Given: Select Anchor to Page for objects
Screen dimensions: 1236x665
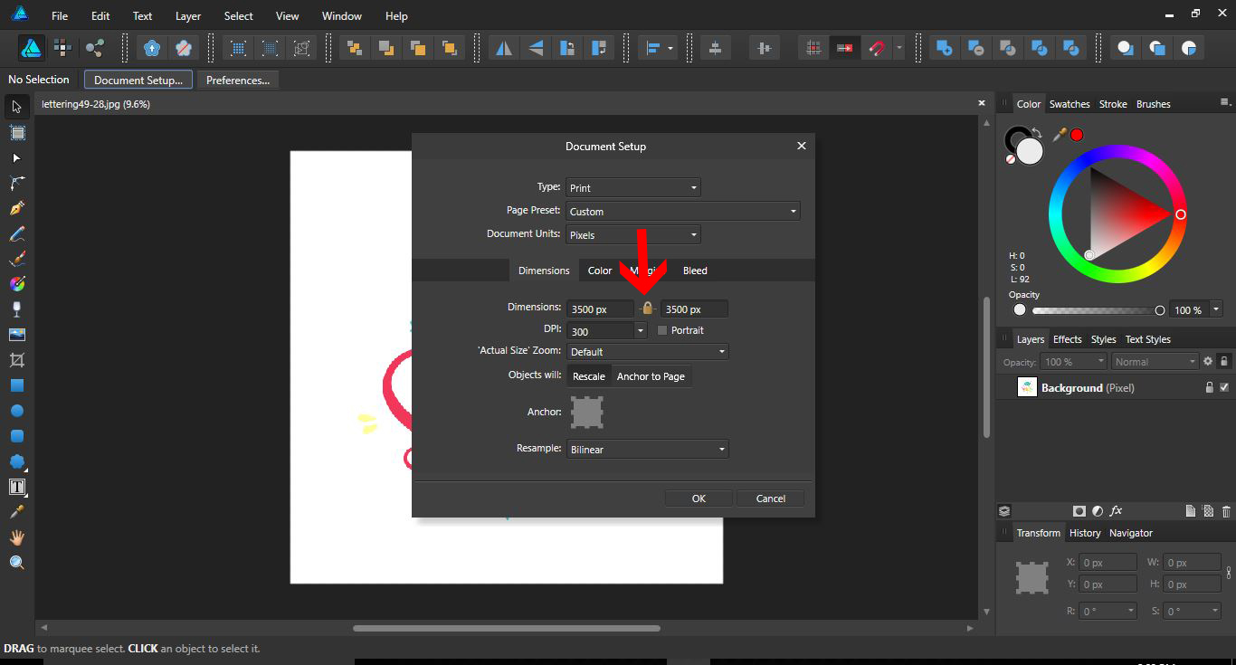Looking at the screenshot, I should pyautogui.click(x=651, y=376).
